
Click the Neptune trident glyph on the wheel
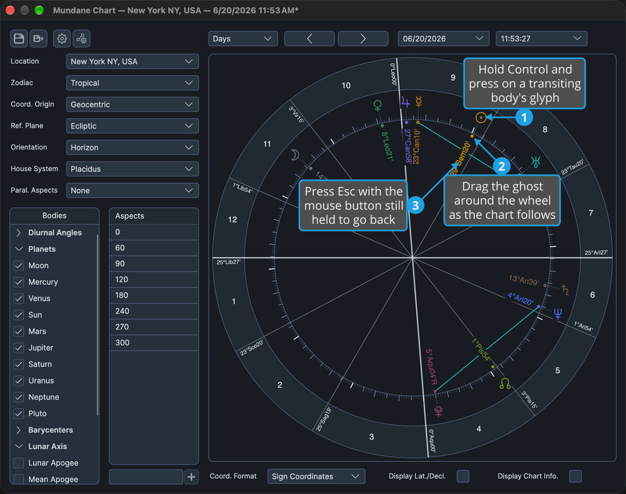(558, 314)
